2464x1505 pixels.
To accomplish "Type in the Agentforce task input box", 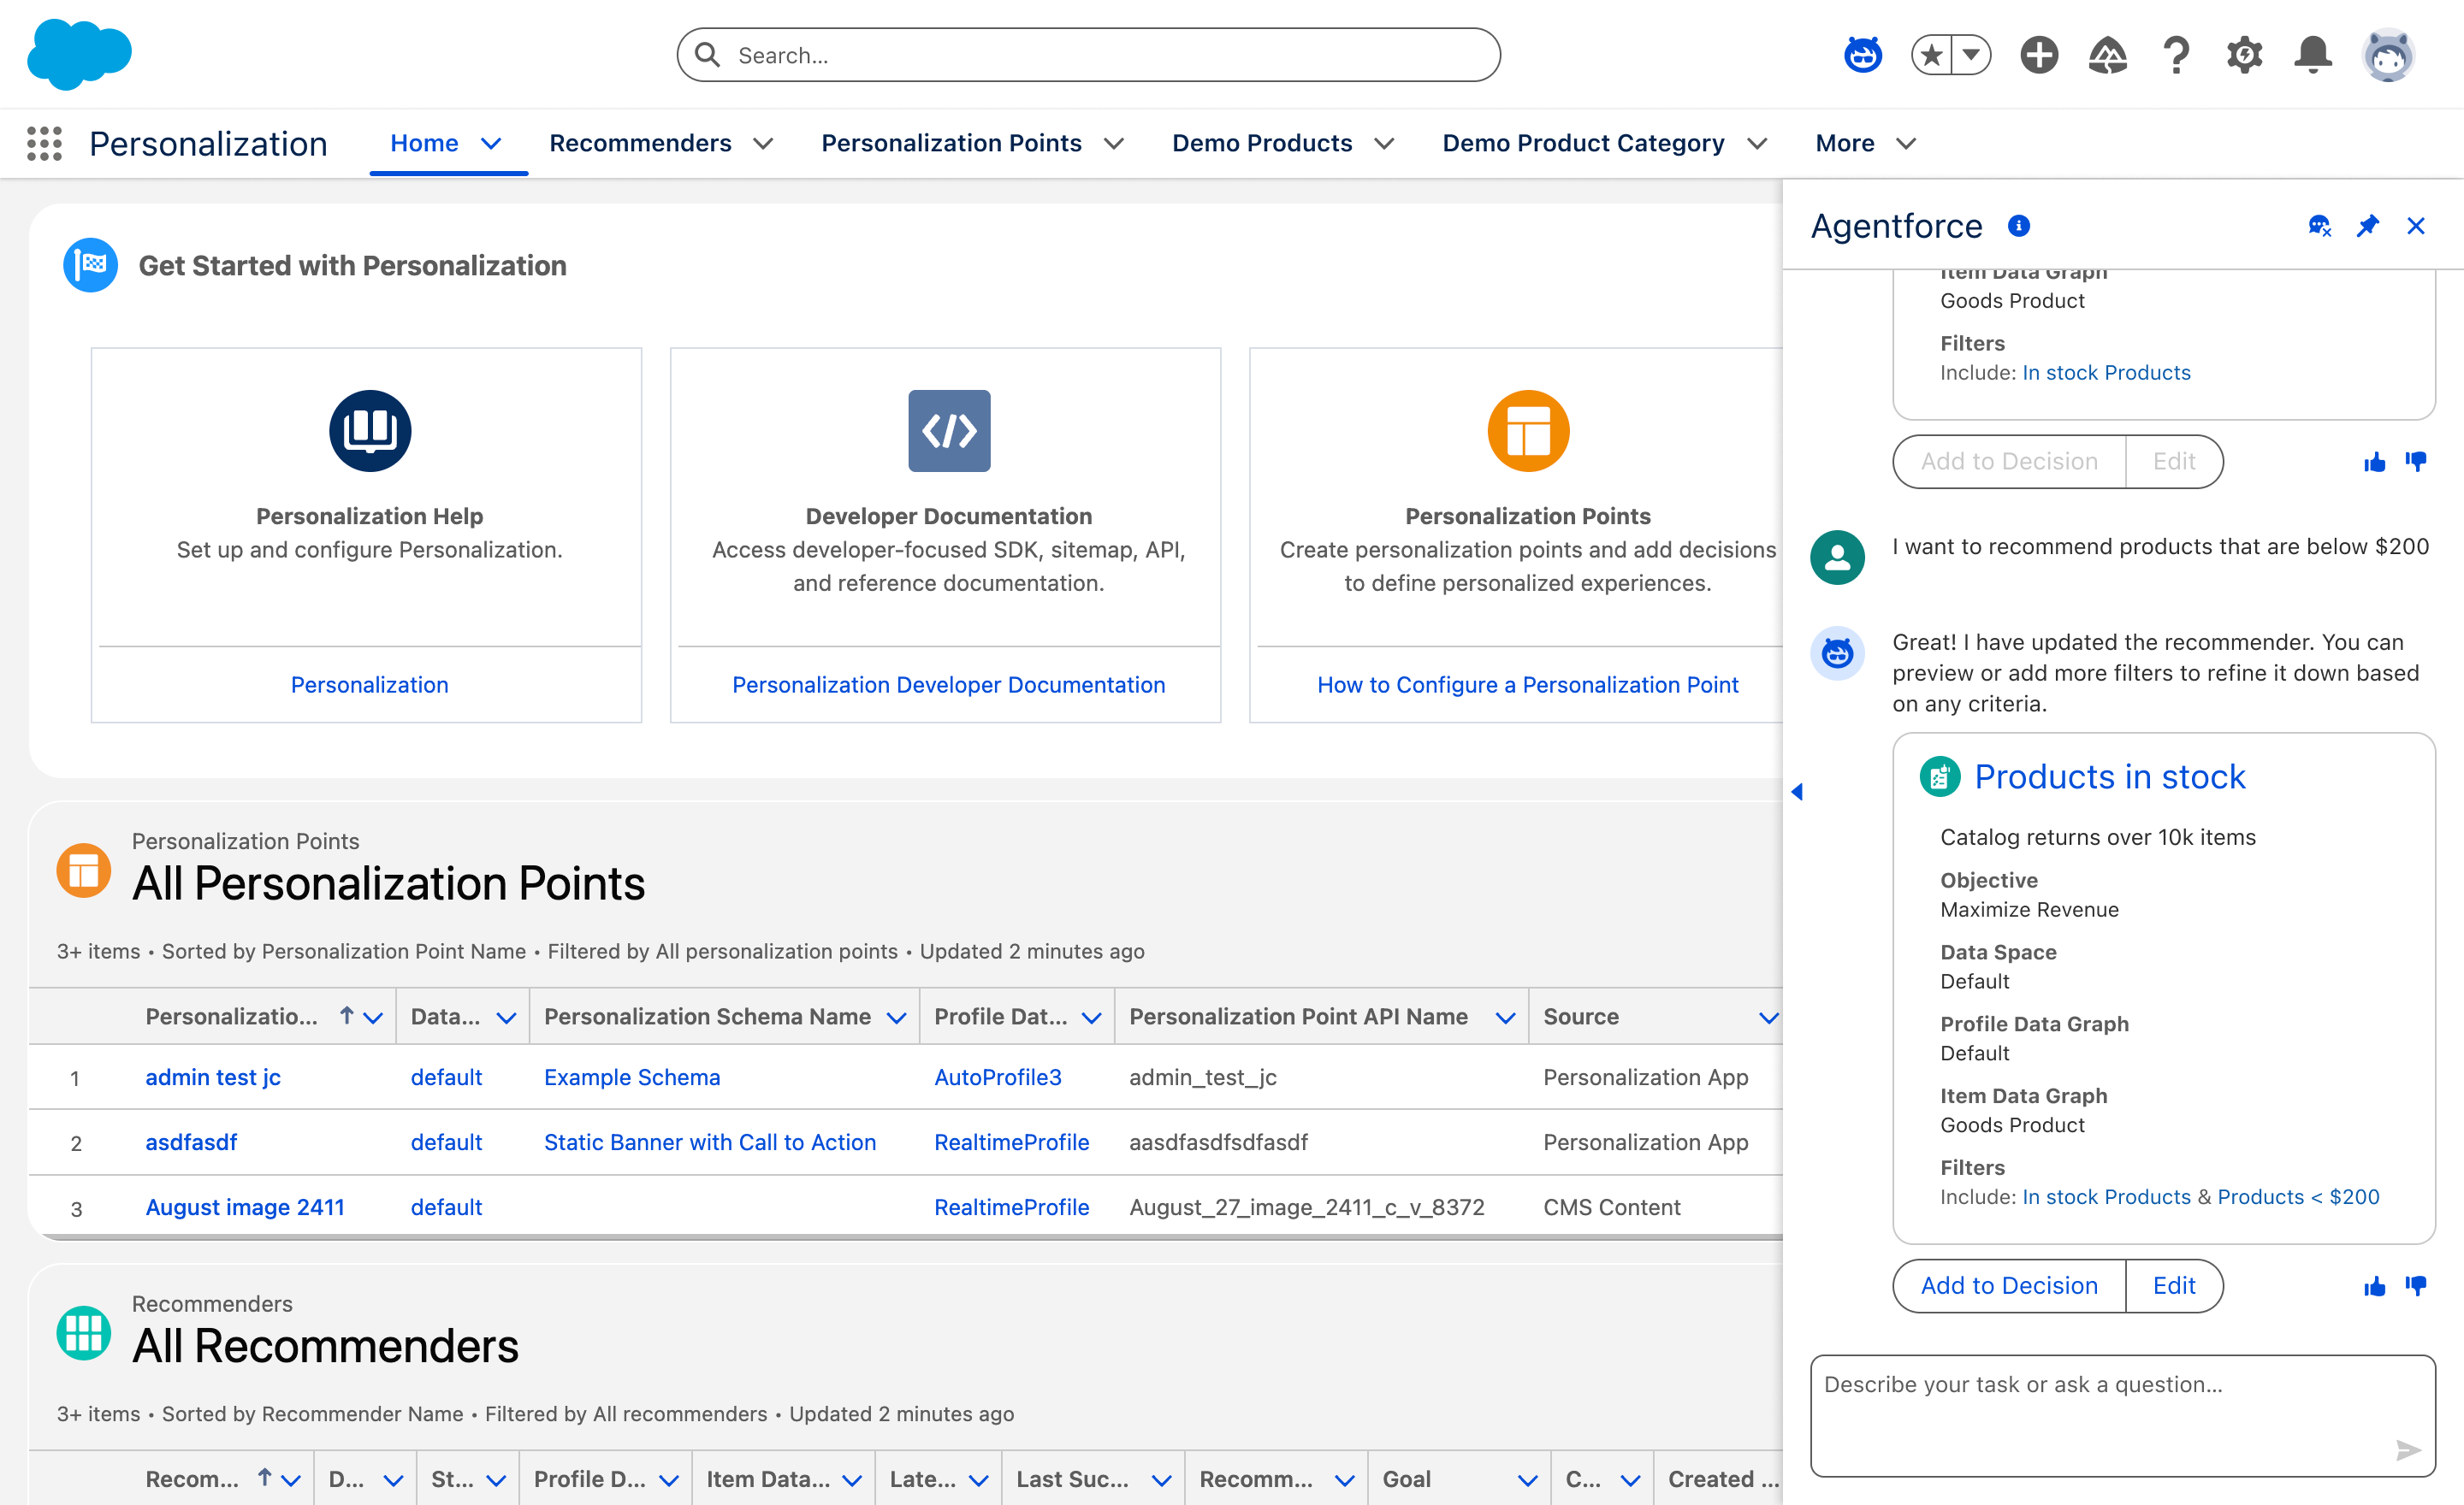I will pyautogui.click(x=2122, y=1415).
